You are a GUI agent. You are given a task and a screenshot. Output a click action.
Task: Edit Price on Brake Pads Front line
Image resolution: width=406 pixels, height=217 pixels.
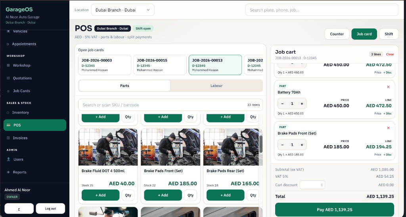378,155
